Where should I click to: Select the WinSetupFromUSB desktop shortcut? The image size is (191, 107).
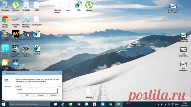(x=26, y=35)
